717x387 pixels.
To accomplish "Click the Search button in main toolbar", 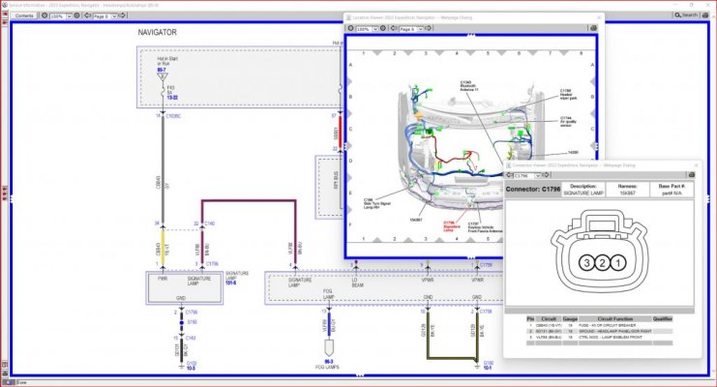I will 686,15.
